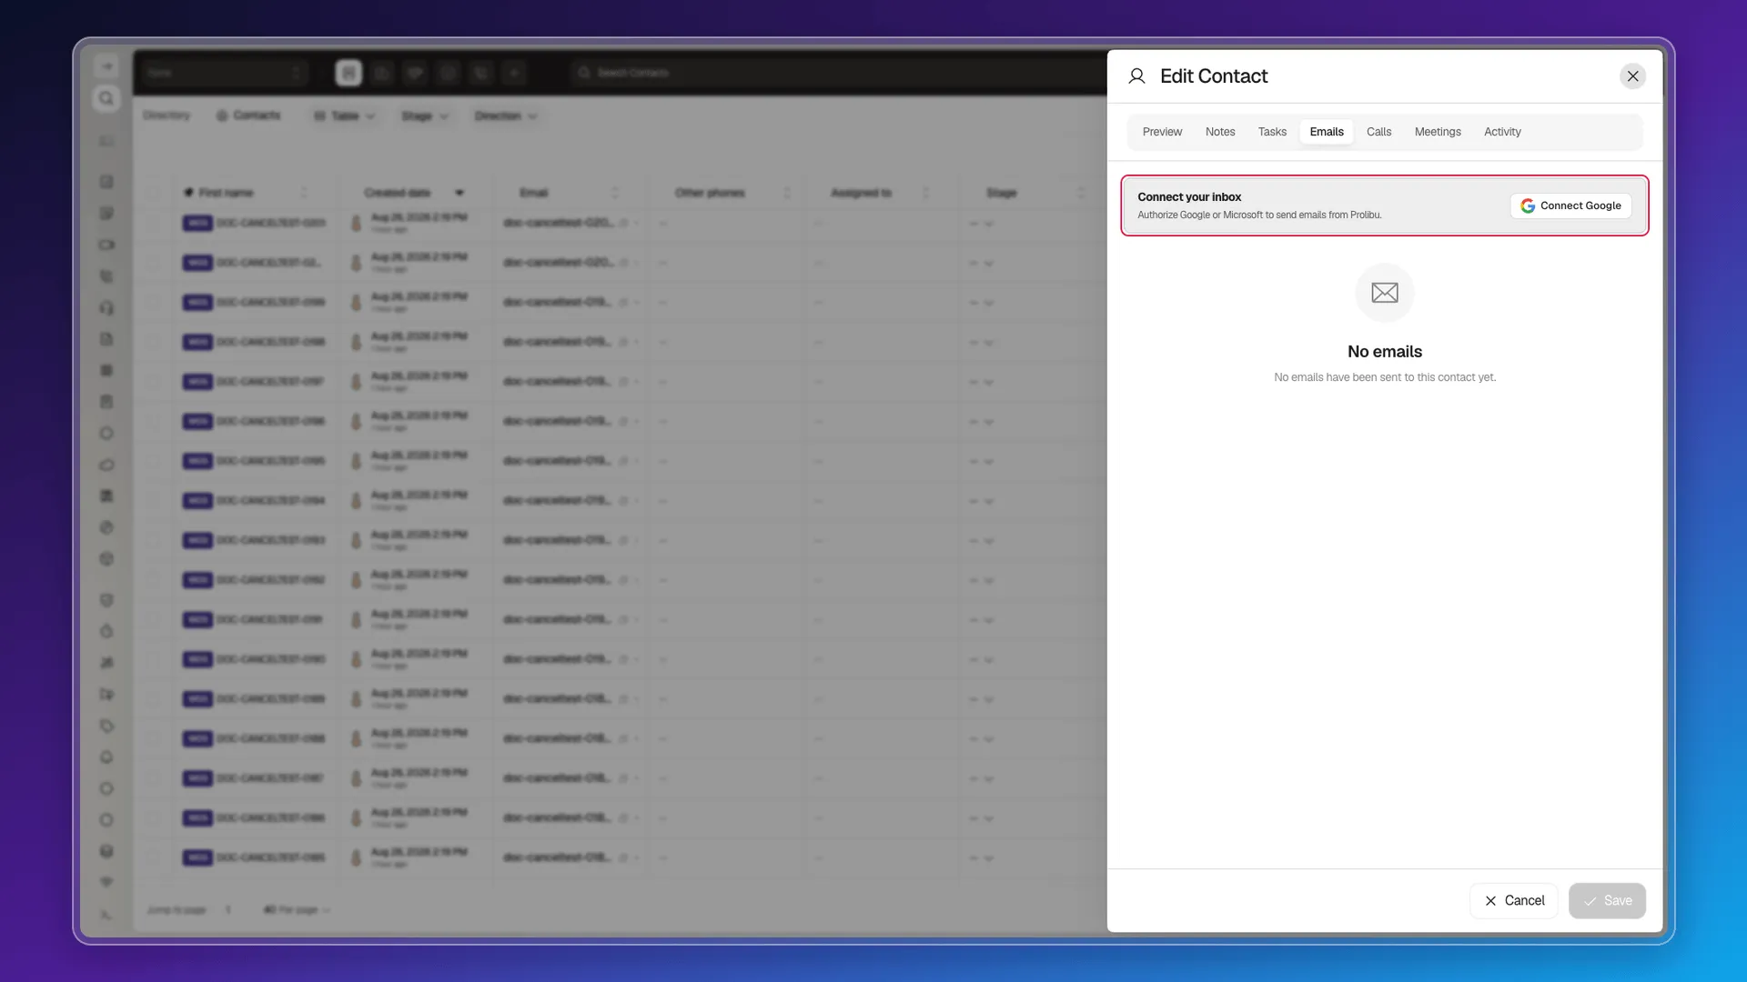1747x982 pixels.
Task: Open the Table view dropdown in background
Action: pyautogui.click(x=344, y=116)
